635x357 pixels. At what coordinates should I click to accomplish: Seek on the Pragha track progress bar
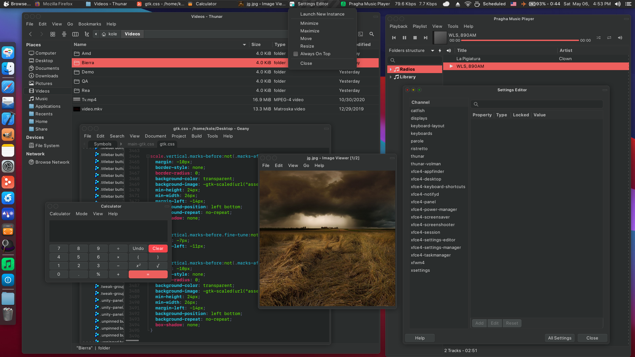520,40
